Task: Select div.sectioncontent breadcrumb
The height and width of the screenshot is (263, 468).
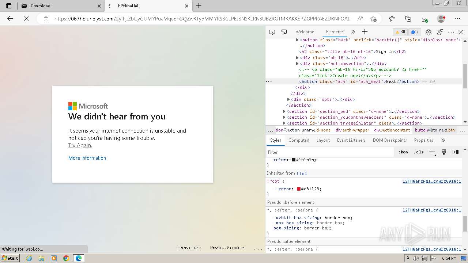Action: tap(392, 130)
